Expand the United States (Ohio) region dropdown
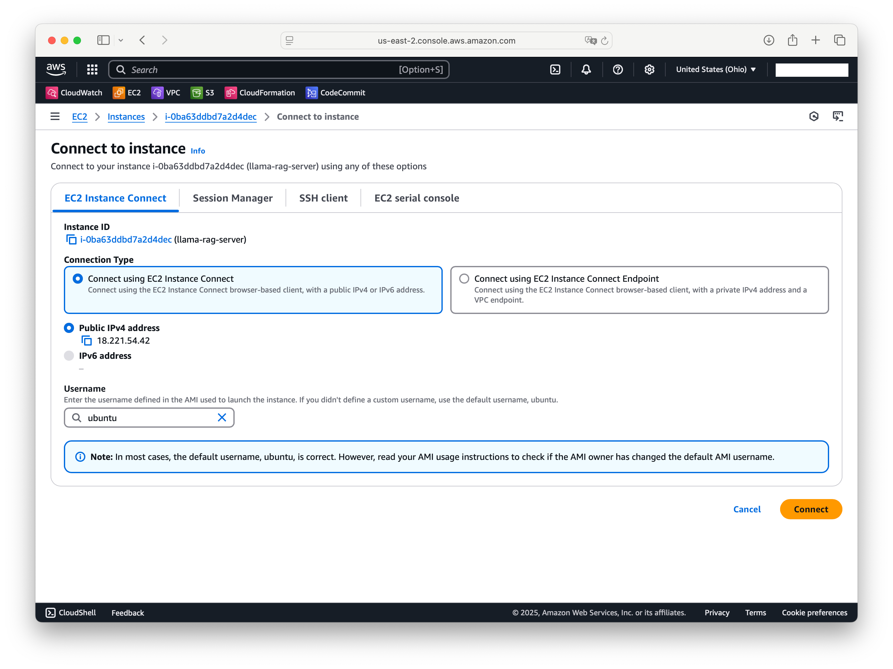This screenshot has height=669, width=893. click(716, 69)
